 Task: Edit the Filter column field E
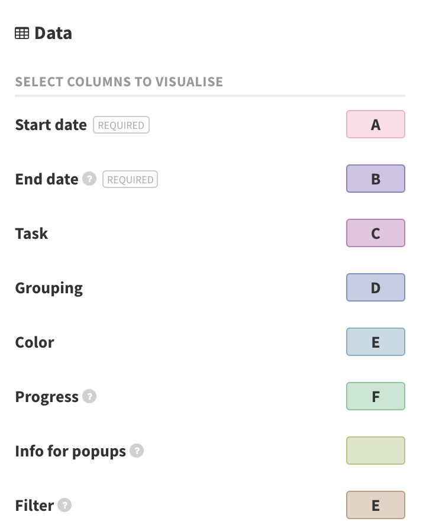(x=376, y=505)
